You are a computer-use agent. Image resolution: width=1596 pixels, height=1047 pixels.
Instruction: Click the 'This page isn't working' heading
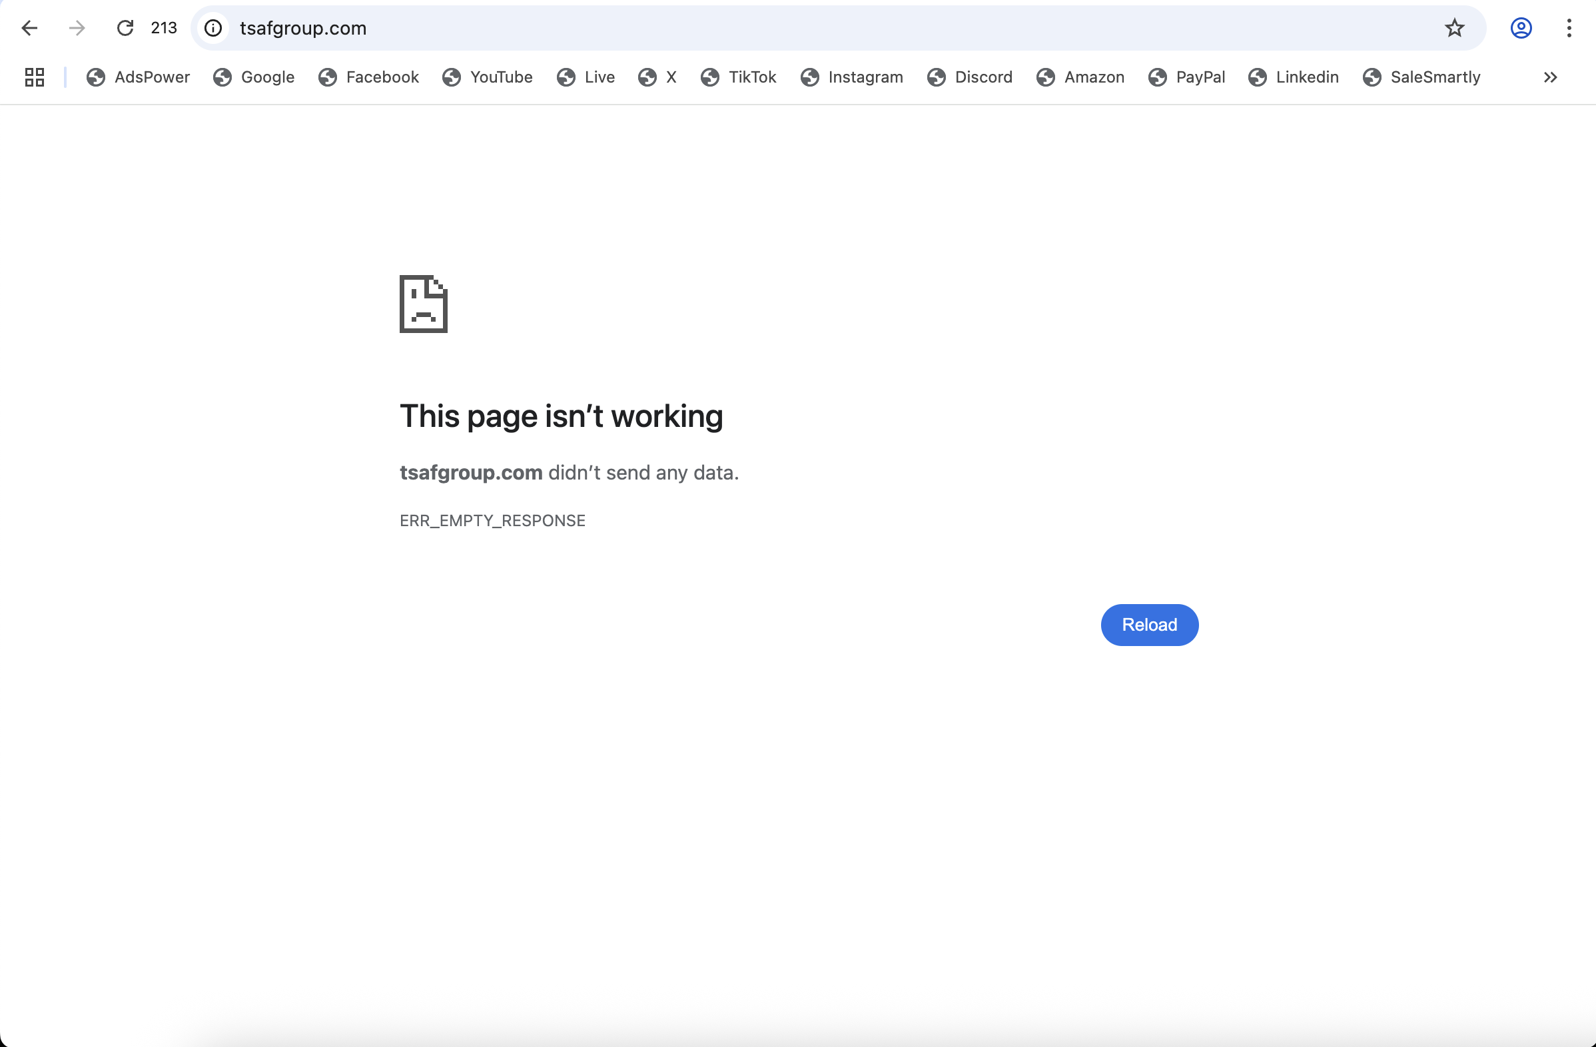point(562,416)
